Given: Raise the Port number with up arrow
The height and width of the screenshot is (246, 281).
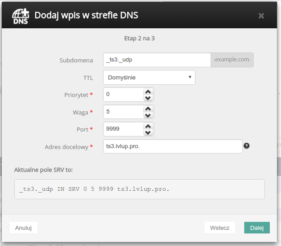Looking at the screenshot, I should [148, 126].
